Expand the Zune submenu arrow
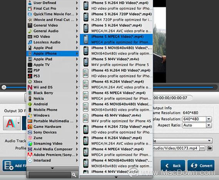The image size is (219, 180). (x=77, y=138)
